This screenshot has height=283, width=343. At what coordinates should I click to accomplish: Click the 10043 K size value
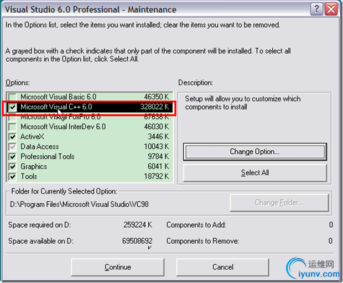tap(157, 146)
